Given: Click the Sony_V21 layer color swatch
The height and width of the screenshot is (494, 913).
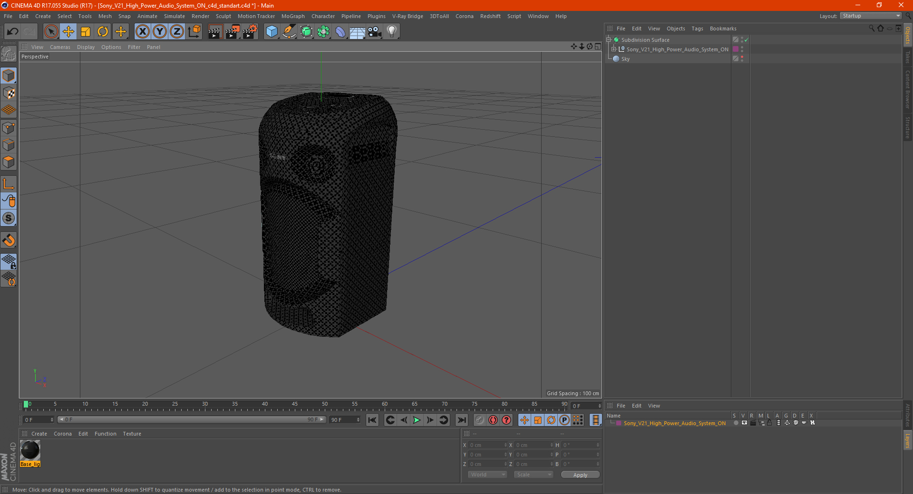Looking at the screenshot, I should tap(619, 423).
